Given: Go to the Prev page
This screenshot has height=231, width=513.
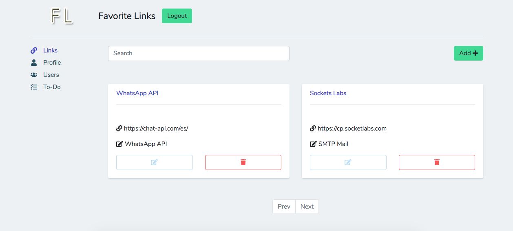Looking at the screenshot, I should click(284, 207).
